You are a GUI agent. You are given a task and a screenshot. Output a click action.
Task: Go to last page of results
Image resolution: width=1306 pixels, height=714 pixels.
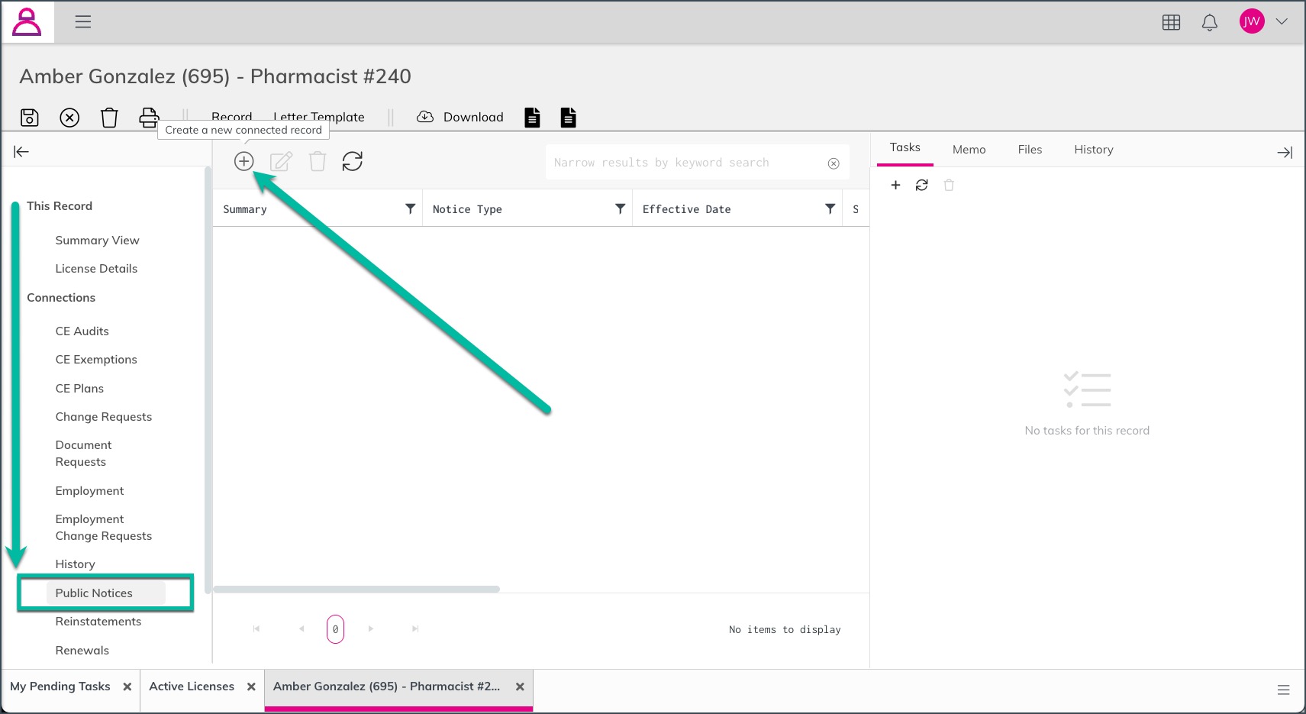(x=415, y=629)
